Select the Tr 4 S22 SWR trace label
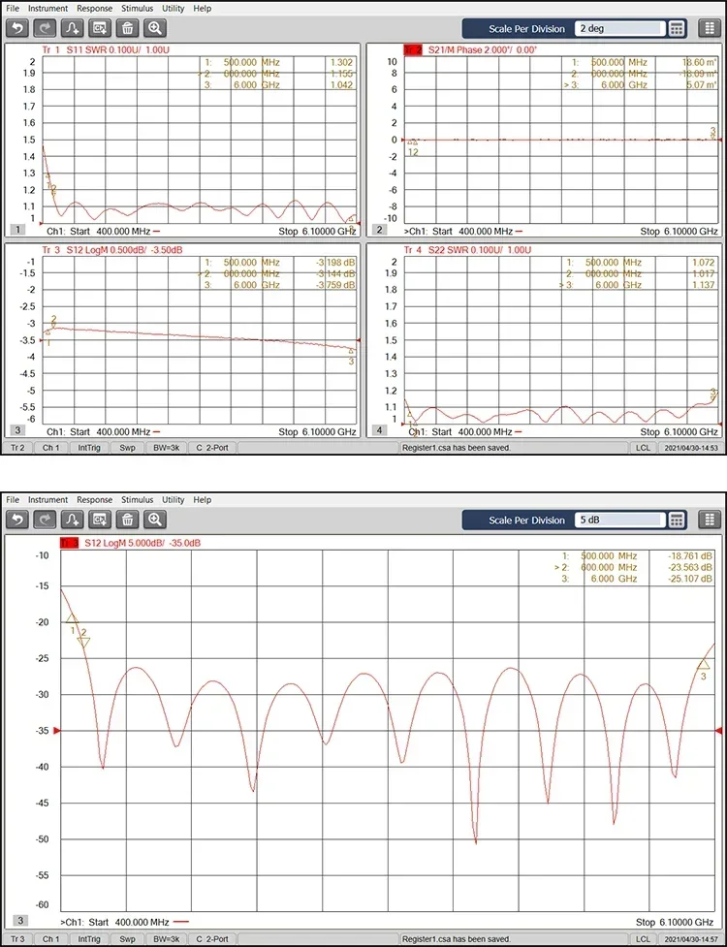Screen dimensions: 727x947 point(467,250)
